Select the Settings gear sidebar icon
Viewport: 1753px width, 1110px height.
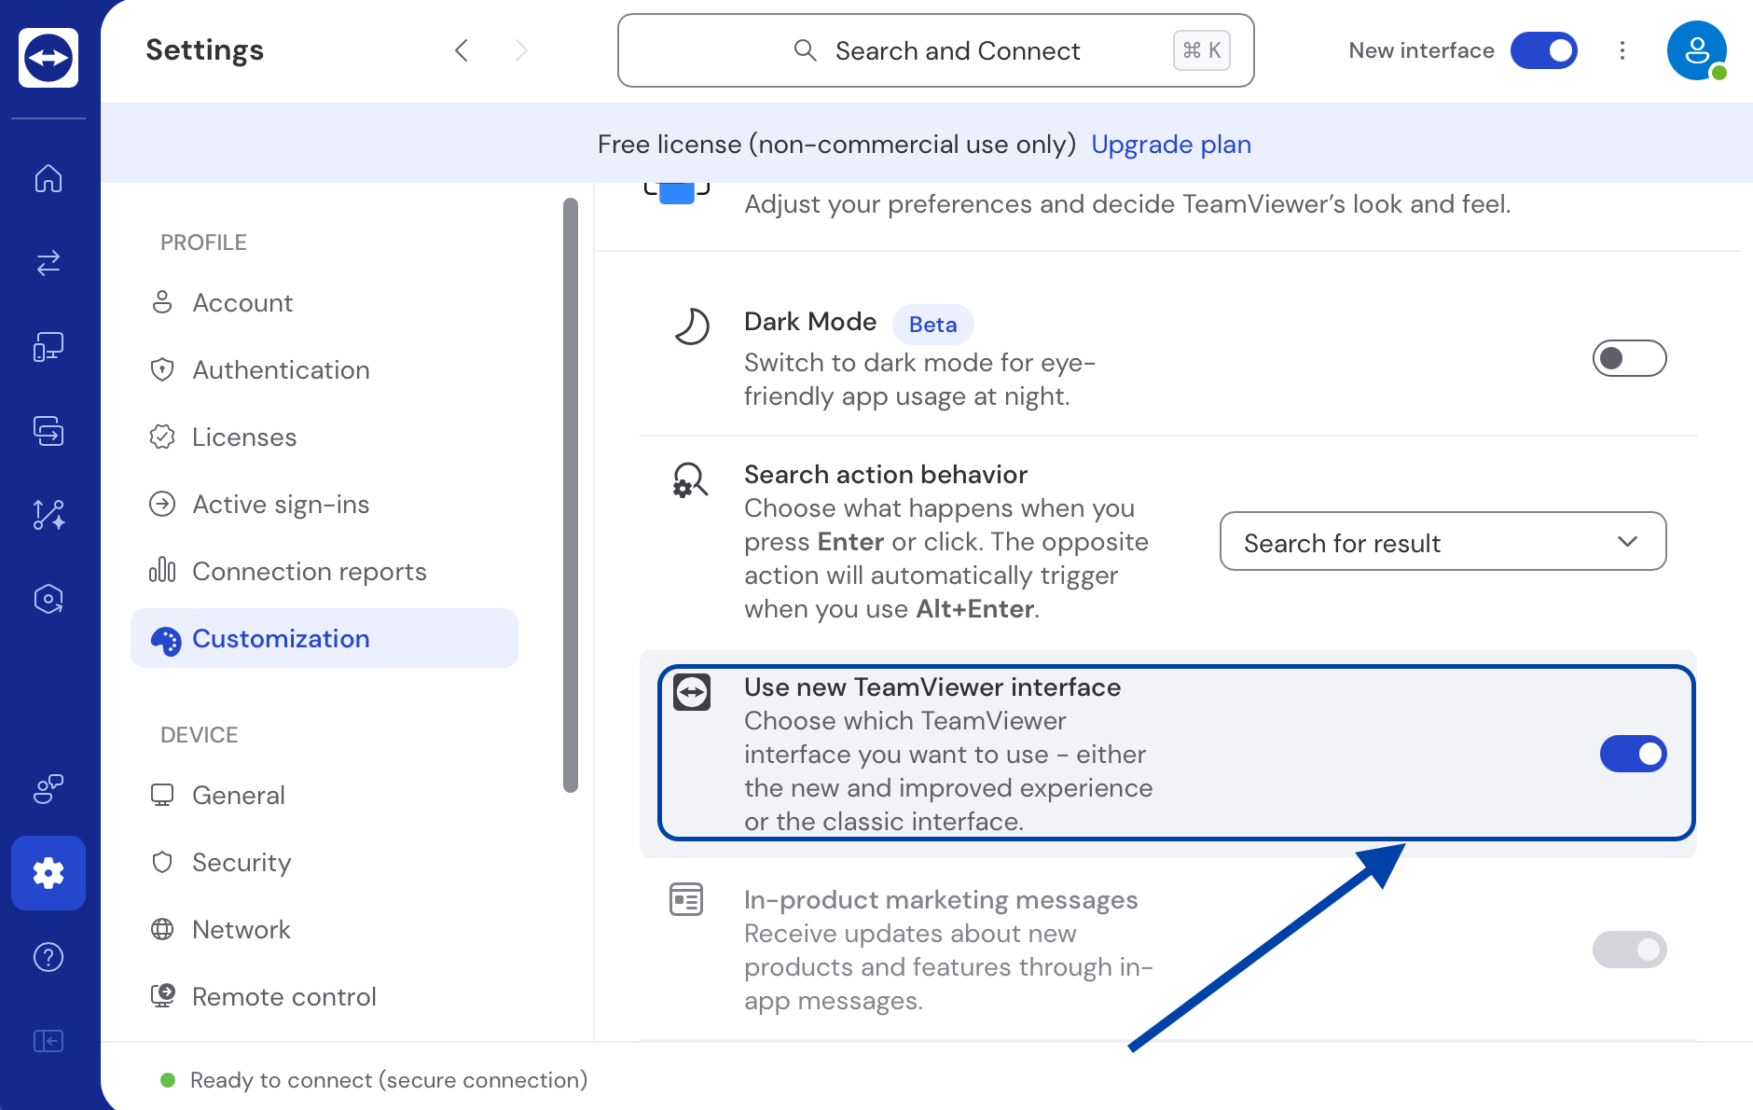click(48, 873)
